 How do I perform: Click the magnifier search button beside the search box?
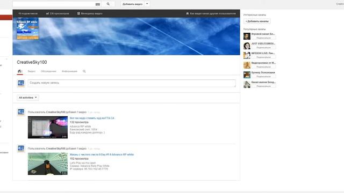[x=108, y=4]
